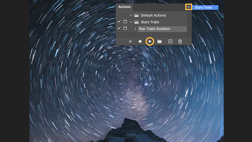252x142 pixels.
Task: Click the Begin recording circle button
Action: (x=140, y=42)
